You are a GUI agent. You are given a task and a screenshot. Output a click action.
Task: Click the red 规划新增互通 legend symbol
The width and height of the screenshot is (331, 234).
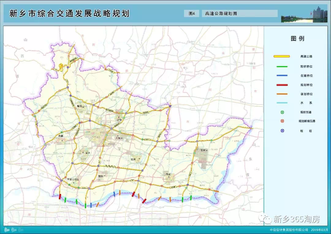tap(282, 121)
